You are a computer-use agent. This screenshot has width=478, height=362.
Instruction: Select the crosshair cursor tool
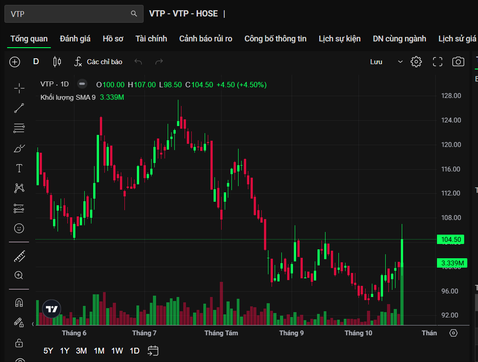[x=19, y=88]
